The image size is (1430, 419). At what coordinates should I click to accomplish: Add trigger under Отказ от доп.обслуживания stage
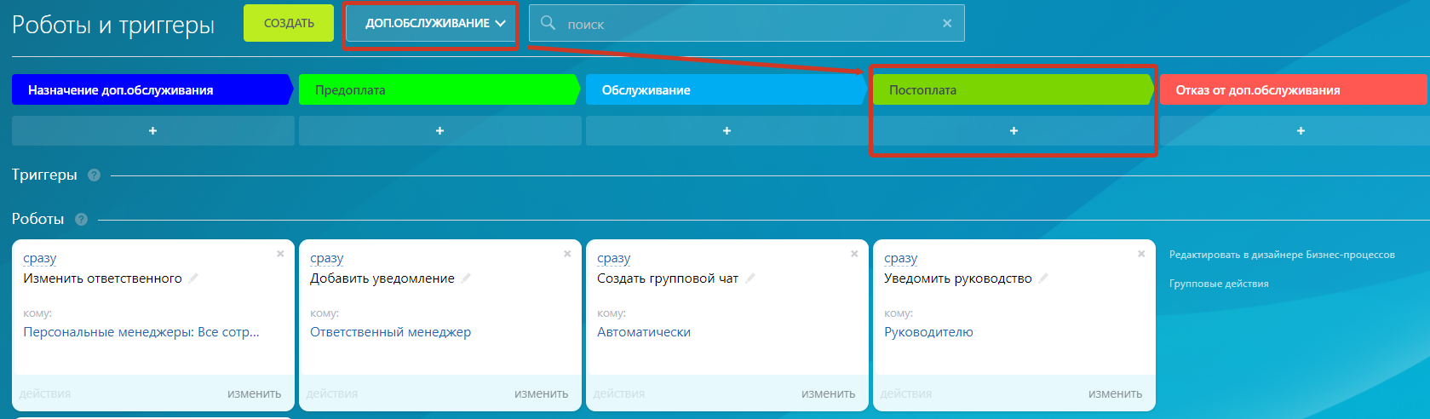tap(1295, 130)
